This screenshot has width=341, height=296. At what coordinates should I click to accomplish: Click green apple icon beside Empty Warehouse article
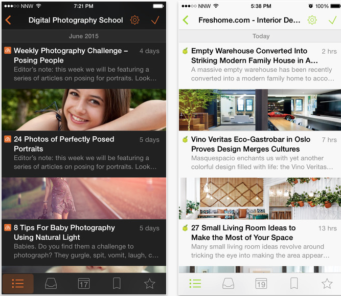pos(185,51)
